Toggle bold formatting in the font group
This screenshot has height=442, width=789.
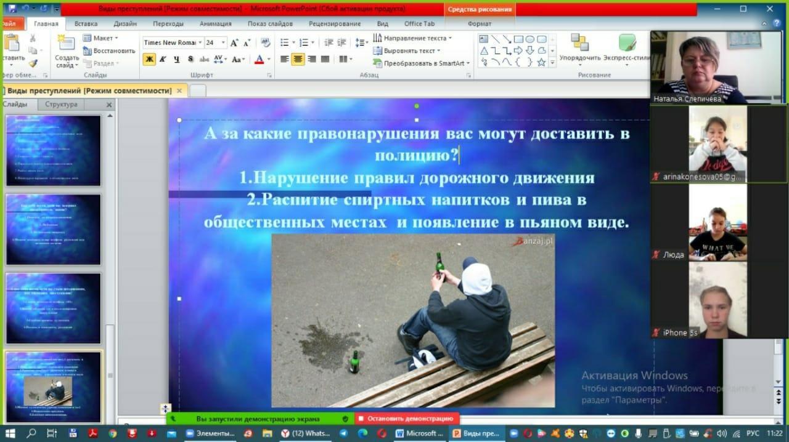(149, 59)
